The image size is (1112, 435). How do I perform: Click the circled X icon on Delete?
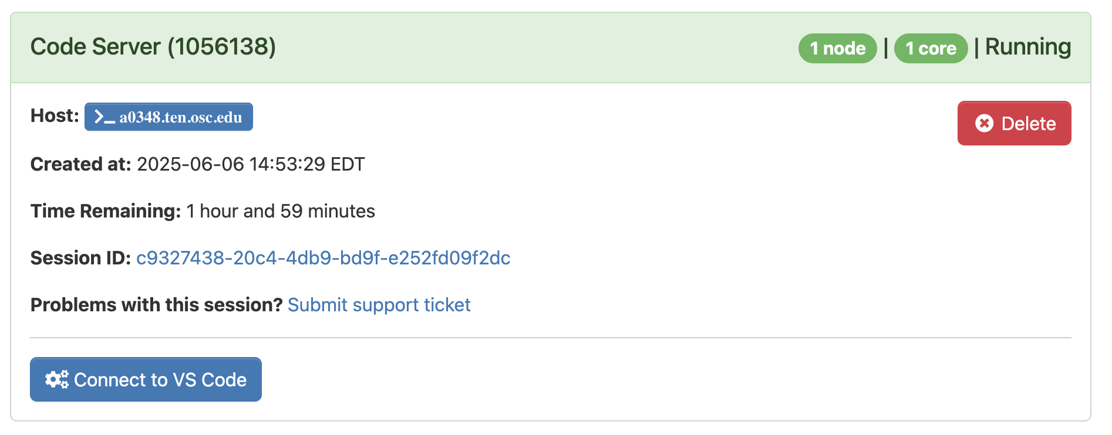coord(985,123)
